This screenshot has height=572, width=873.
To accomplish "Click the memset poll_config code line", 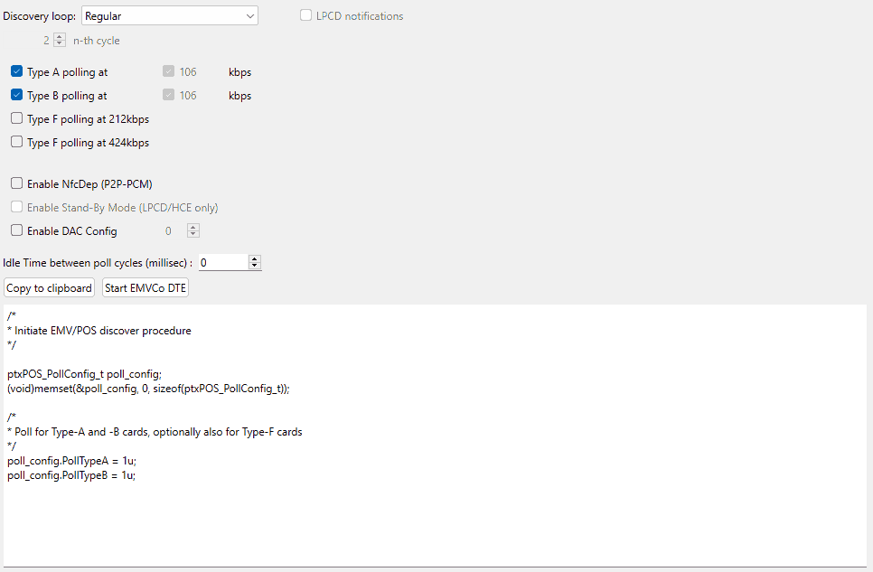I will (x=148, y=389).
